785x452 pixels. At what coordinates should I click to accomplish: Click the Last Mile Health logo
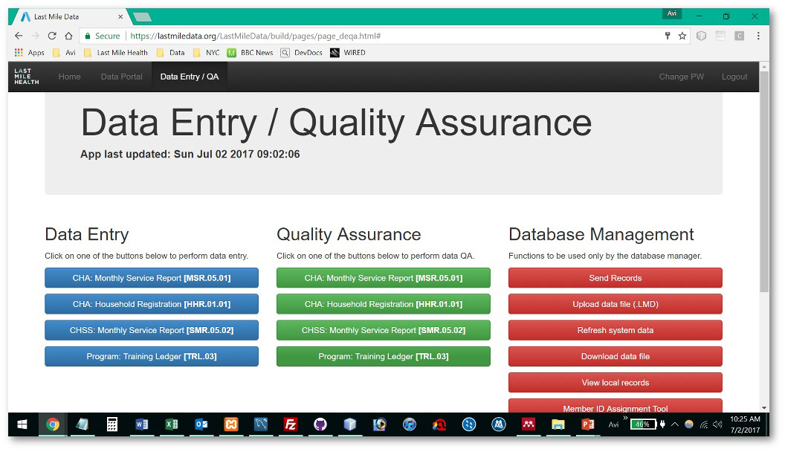coord(26,77)
